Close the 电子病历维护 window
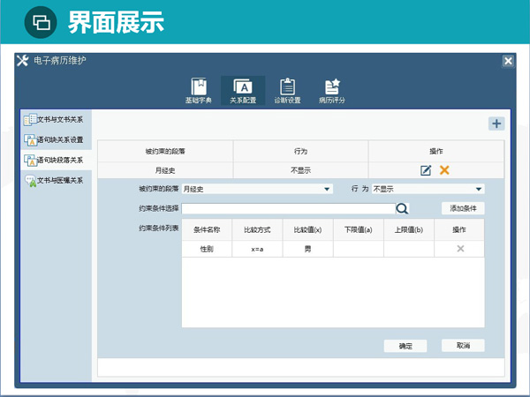 point(508,61)
